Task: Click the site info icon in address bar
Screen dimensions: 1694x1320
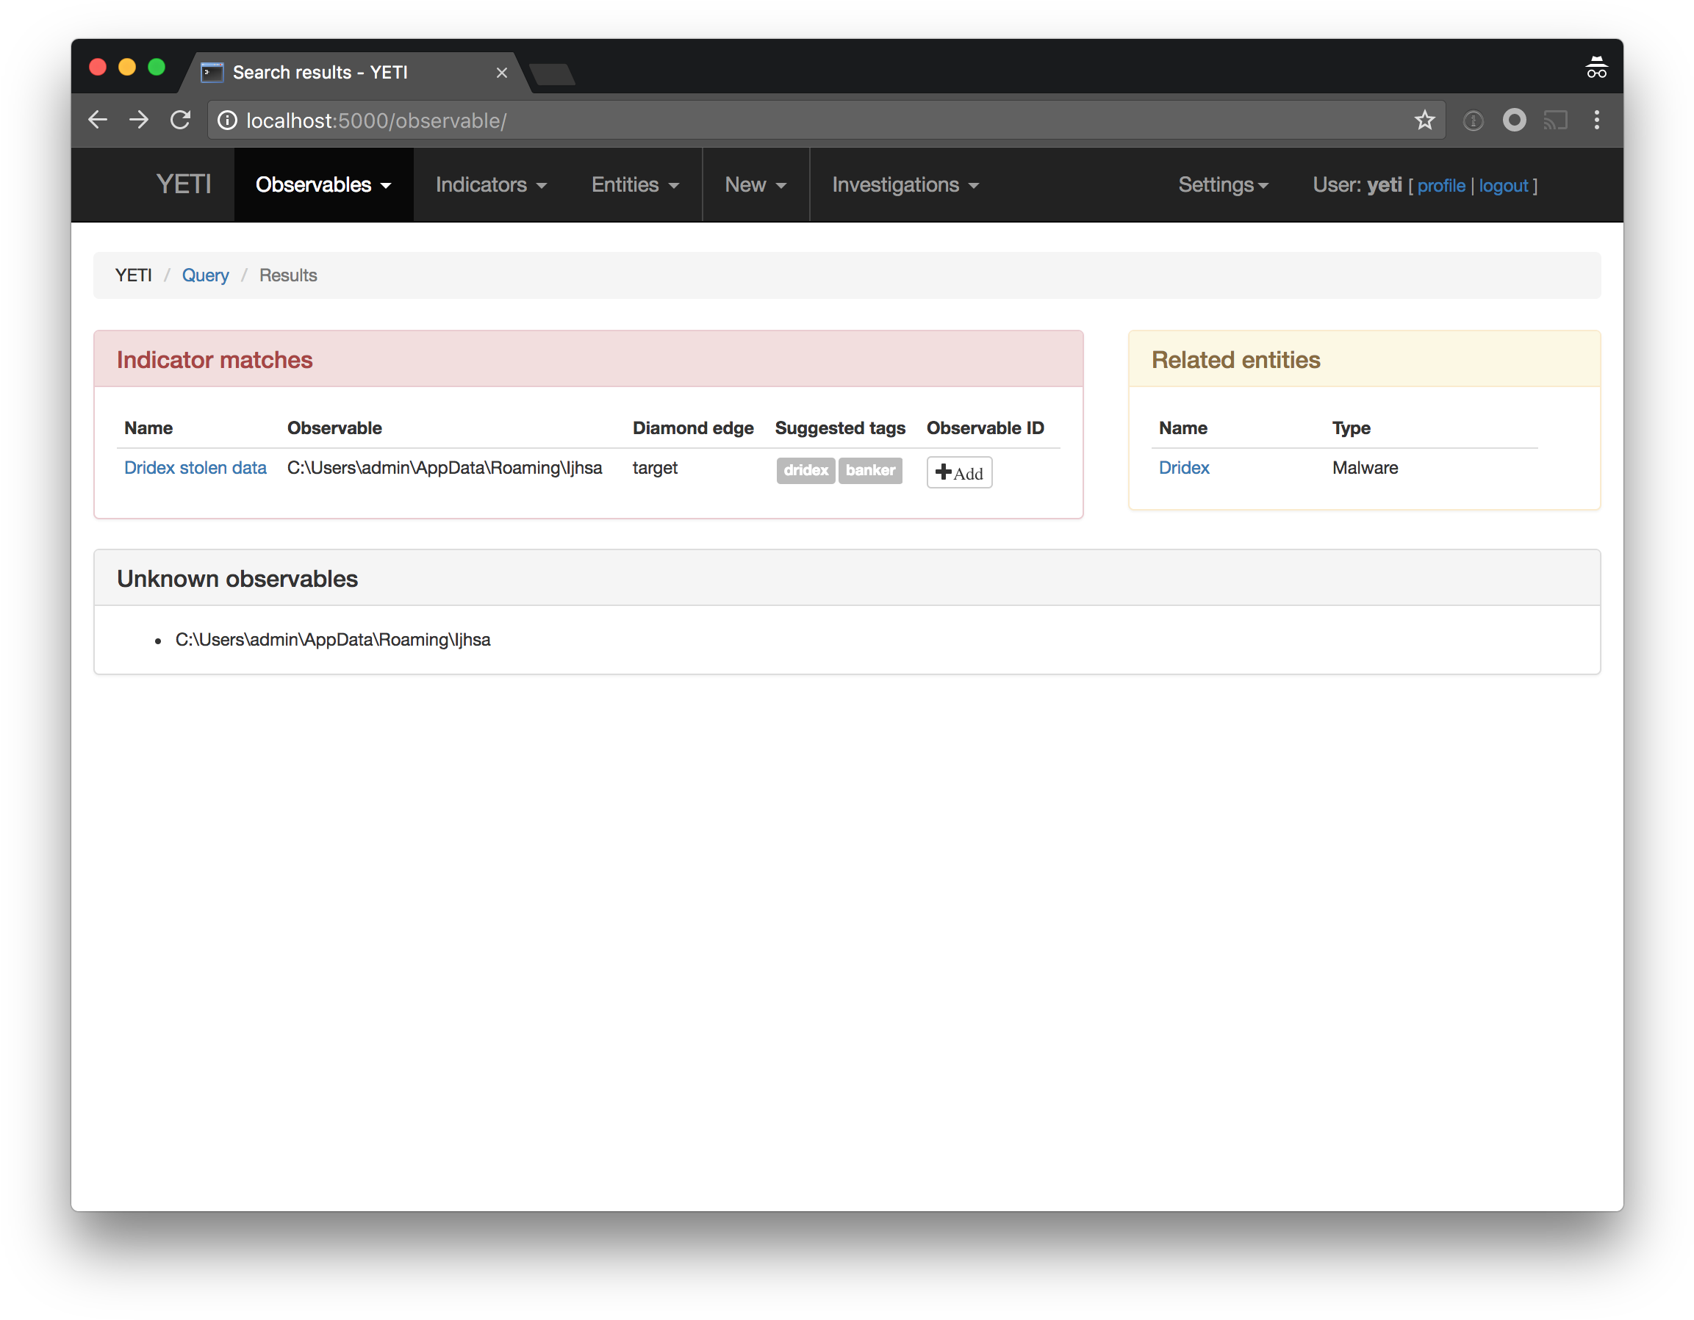Action: coord(227,120)
